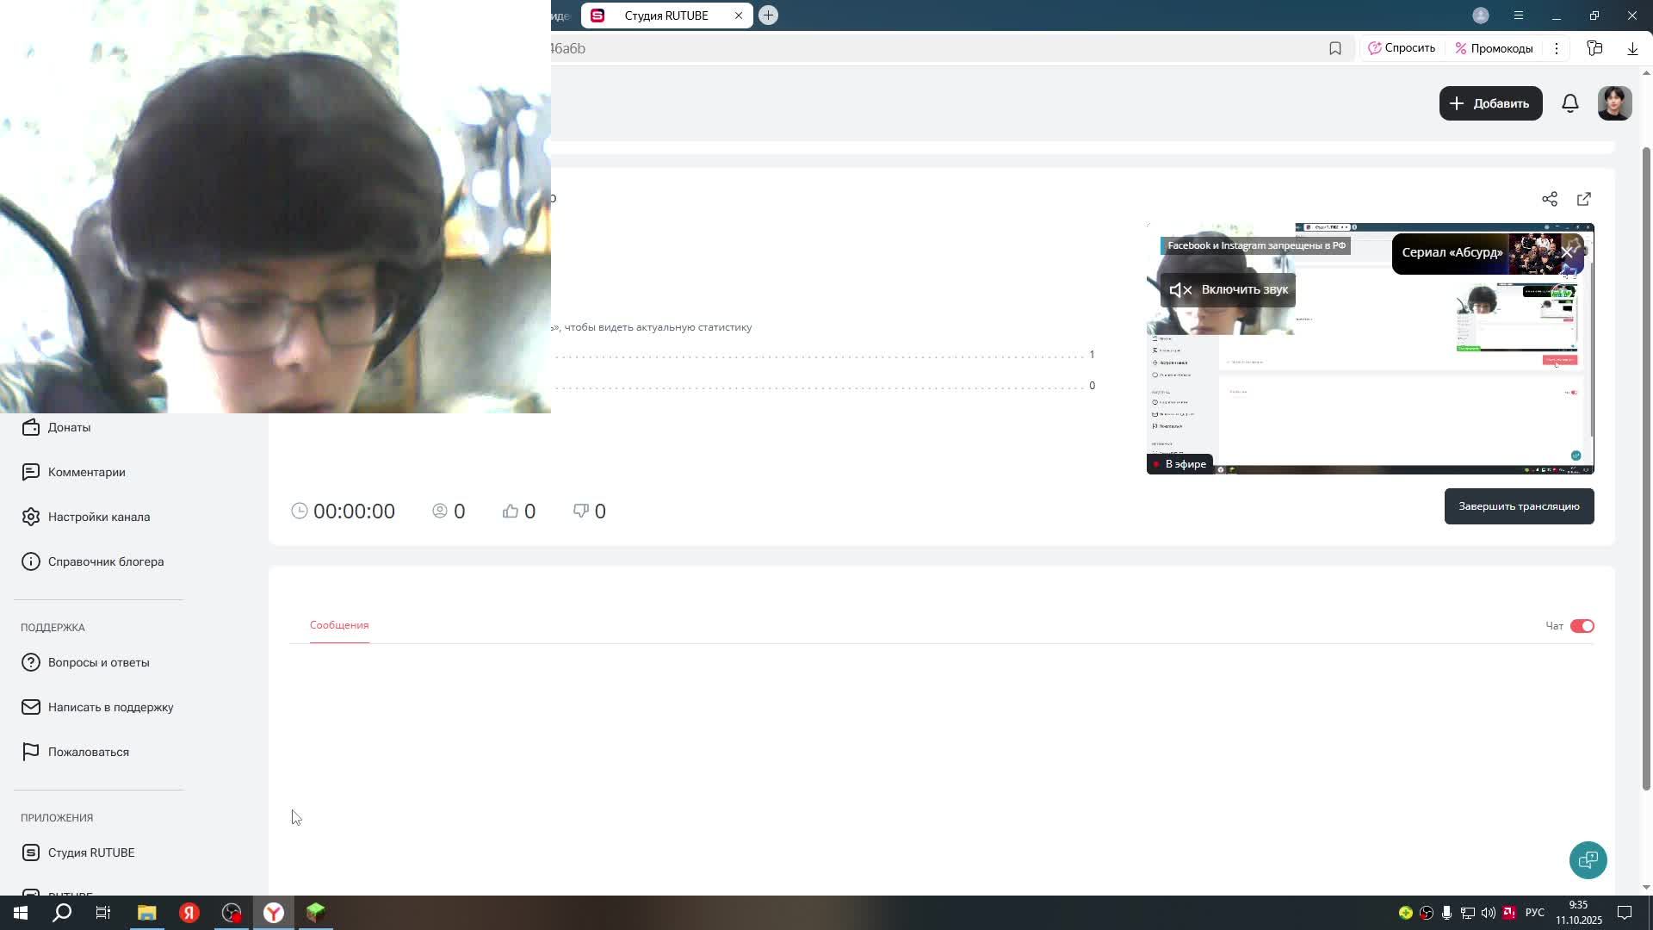The image size is (1653, 930).
Task: Open the support chat widget icon
Action: coord(1588,859)
